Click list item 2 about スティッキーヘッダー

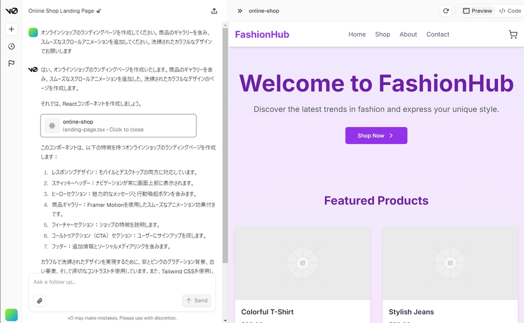coord(123,183)
